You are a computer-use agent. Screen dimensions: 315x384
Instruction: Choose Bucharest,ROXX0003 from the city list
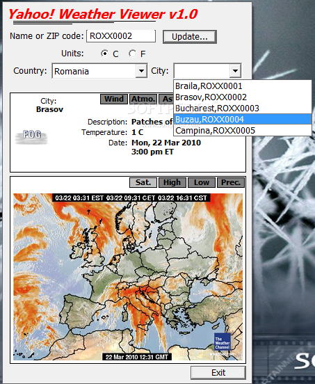[243, 109]
